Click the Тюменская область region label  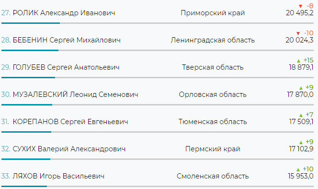coord(213,122)
